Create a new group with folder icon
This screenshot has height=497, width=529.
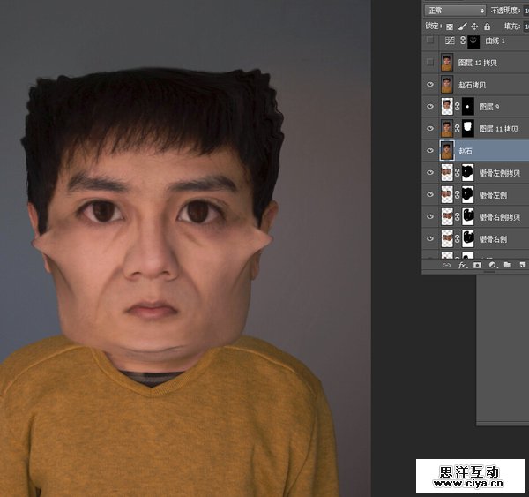pos(507,264)
